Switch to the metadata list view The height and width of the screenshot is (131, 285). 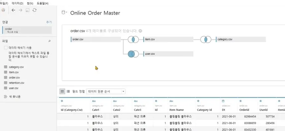coord(68,92)
